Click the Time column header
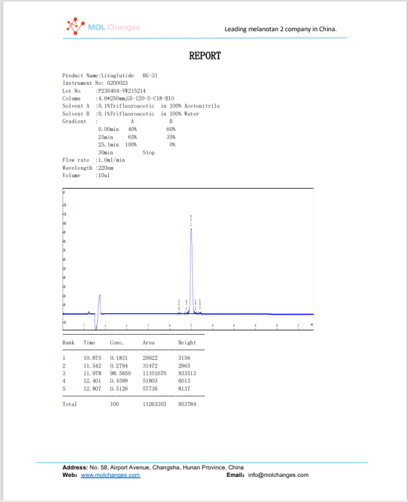Image resolution: width=408 pixels, height=502 pixels. [x=90, y=342]
